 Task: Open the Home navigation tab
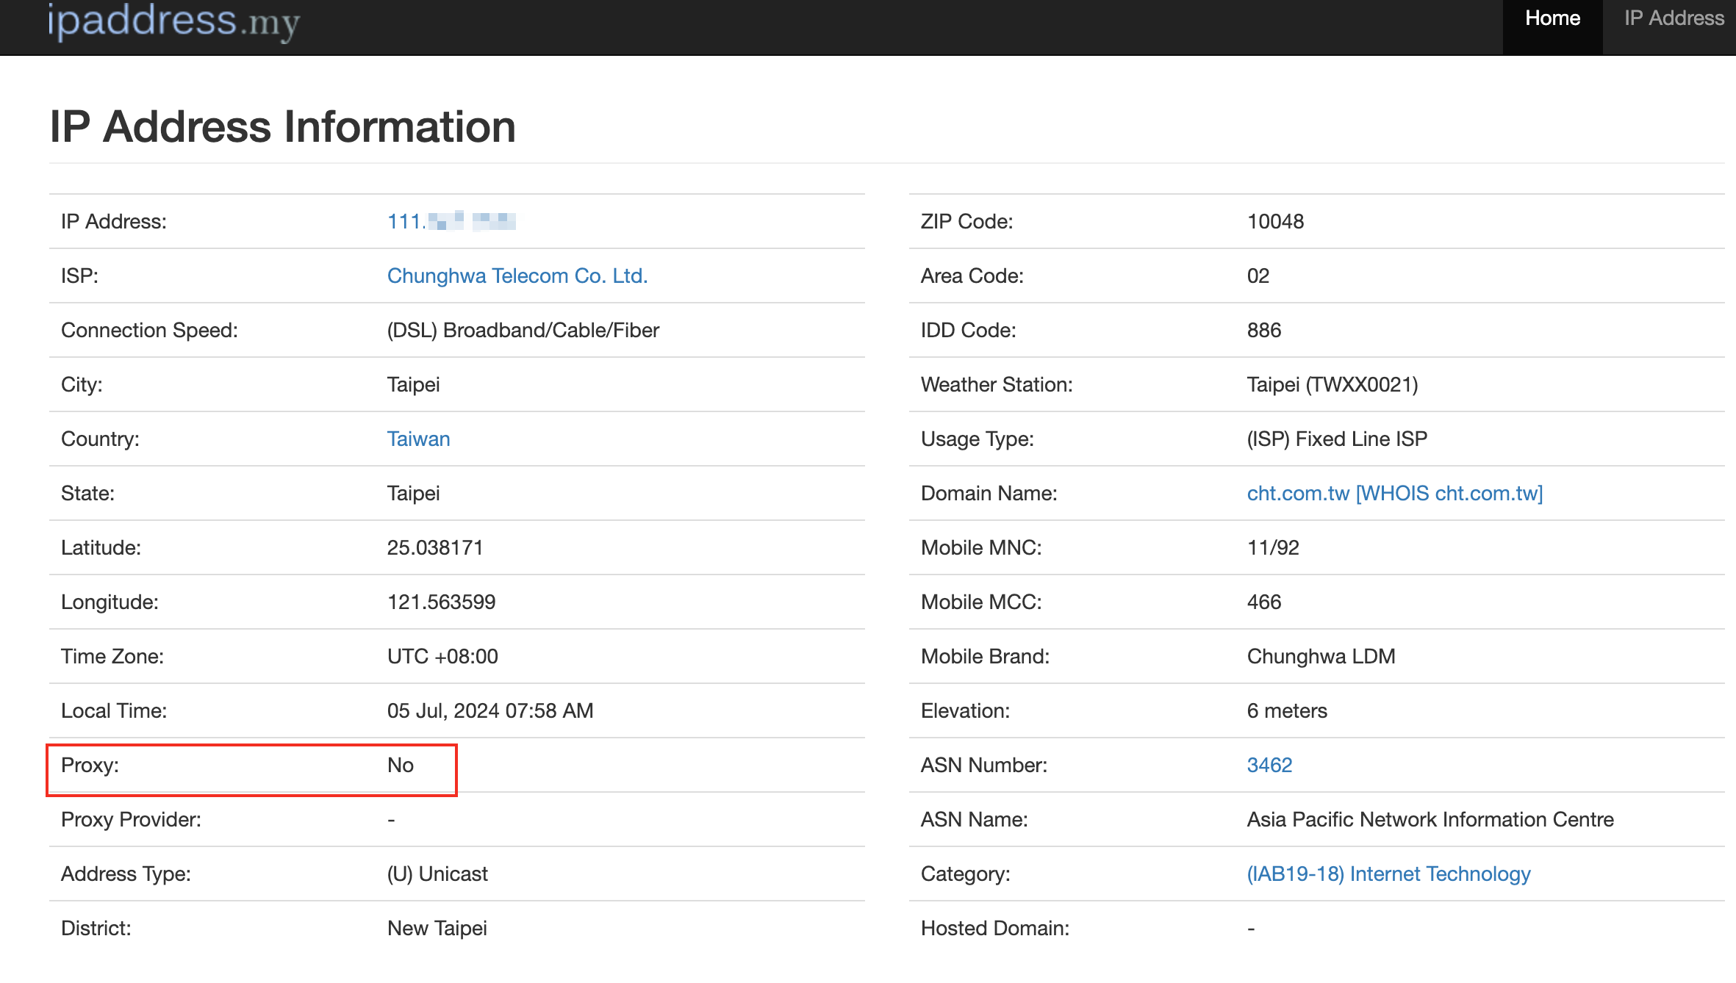tap(1552, 19)
